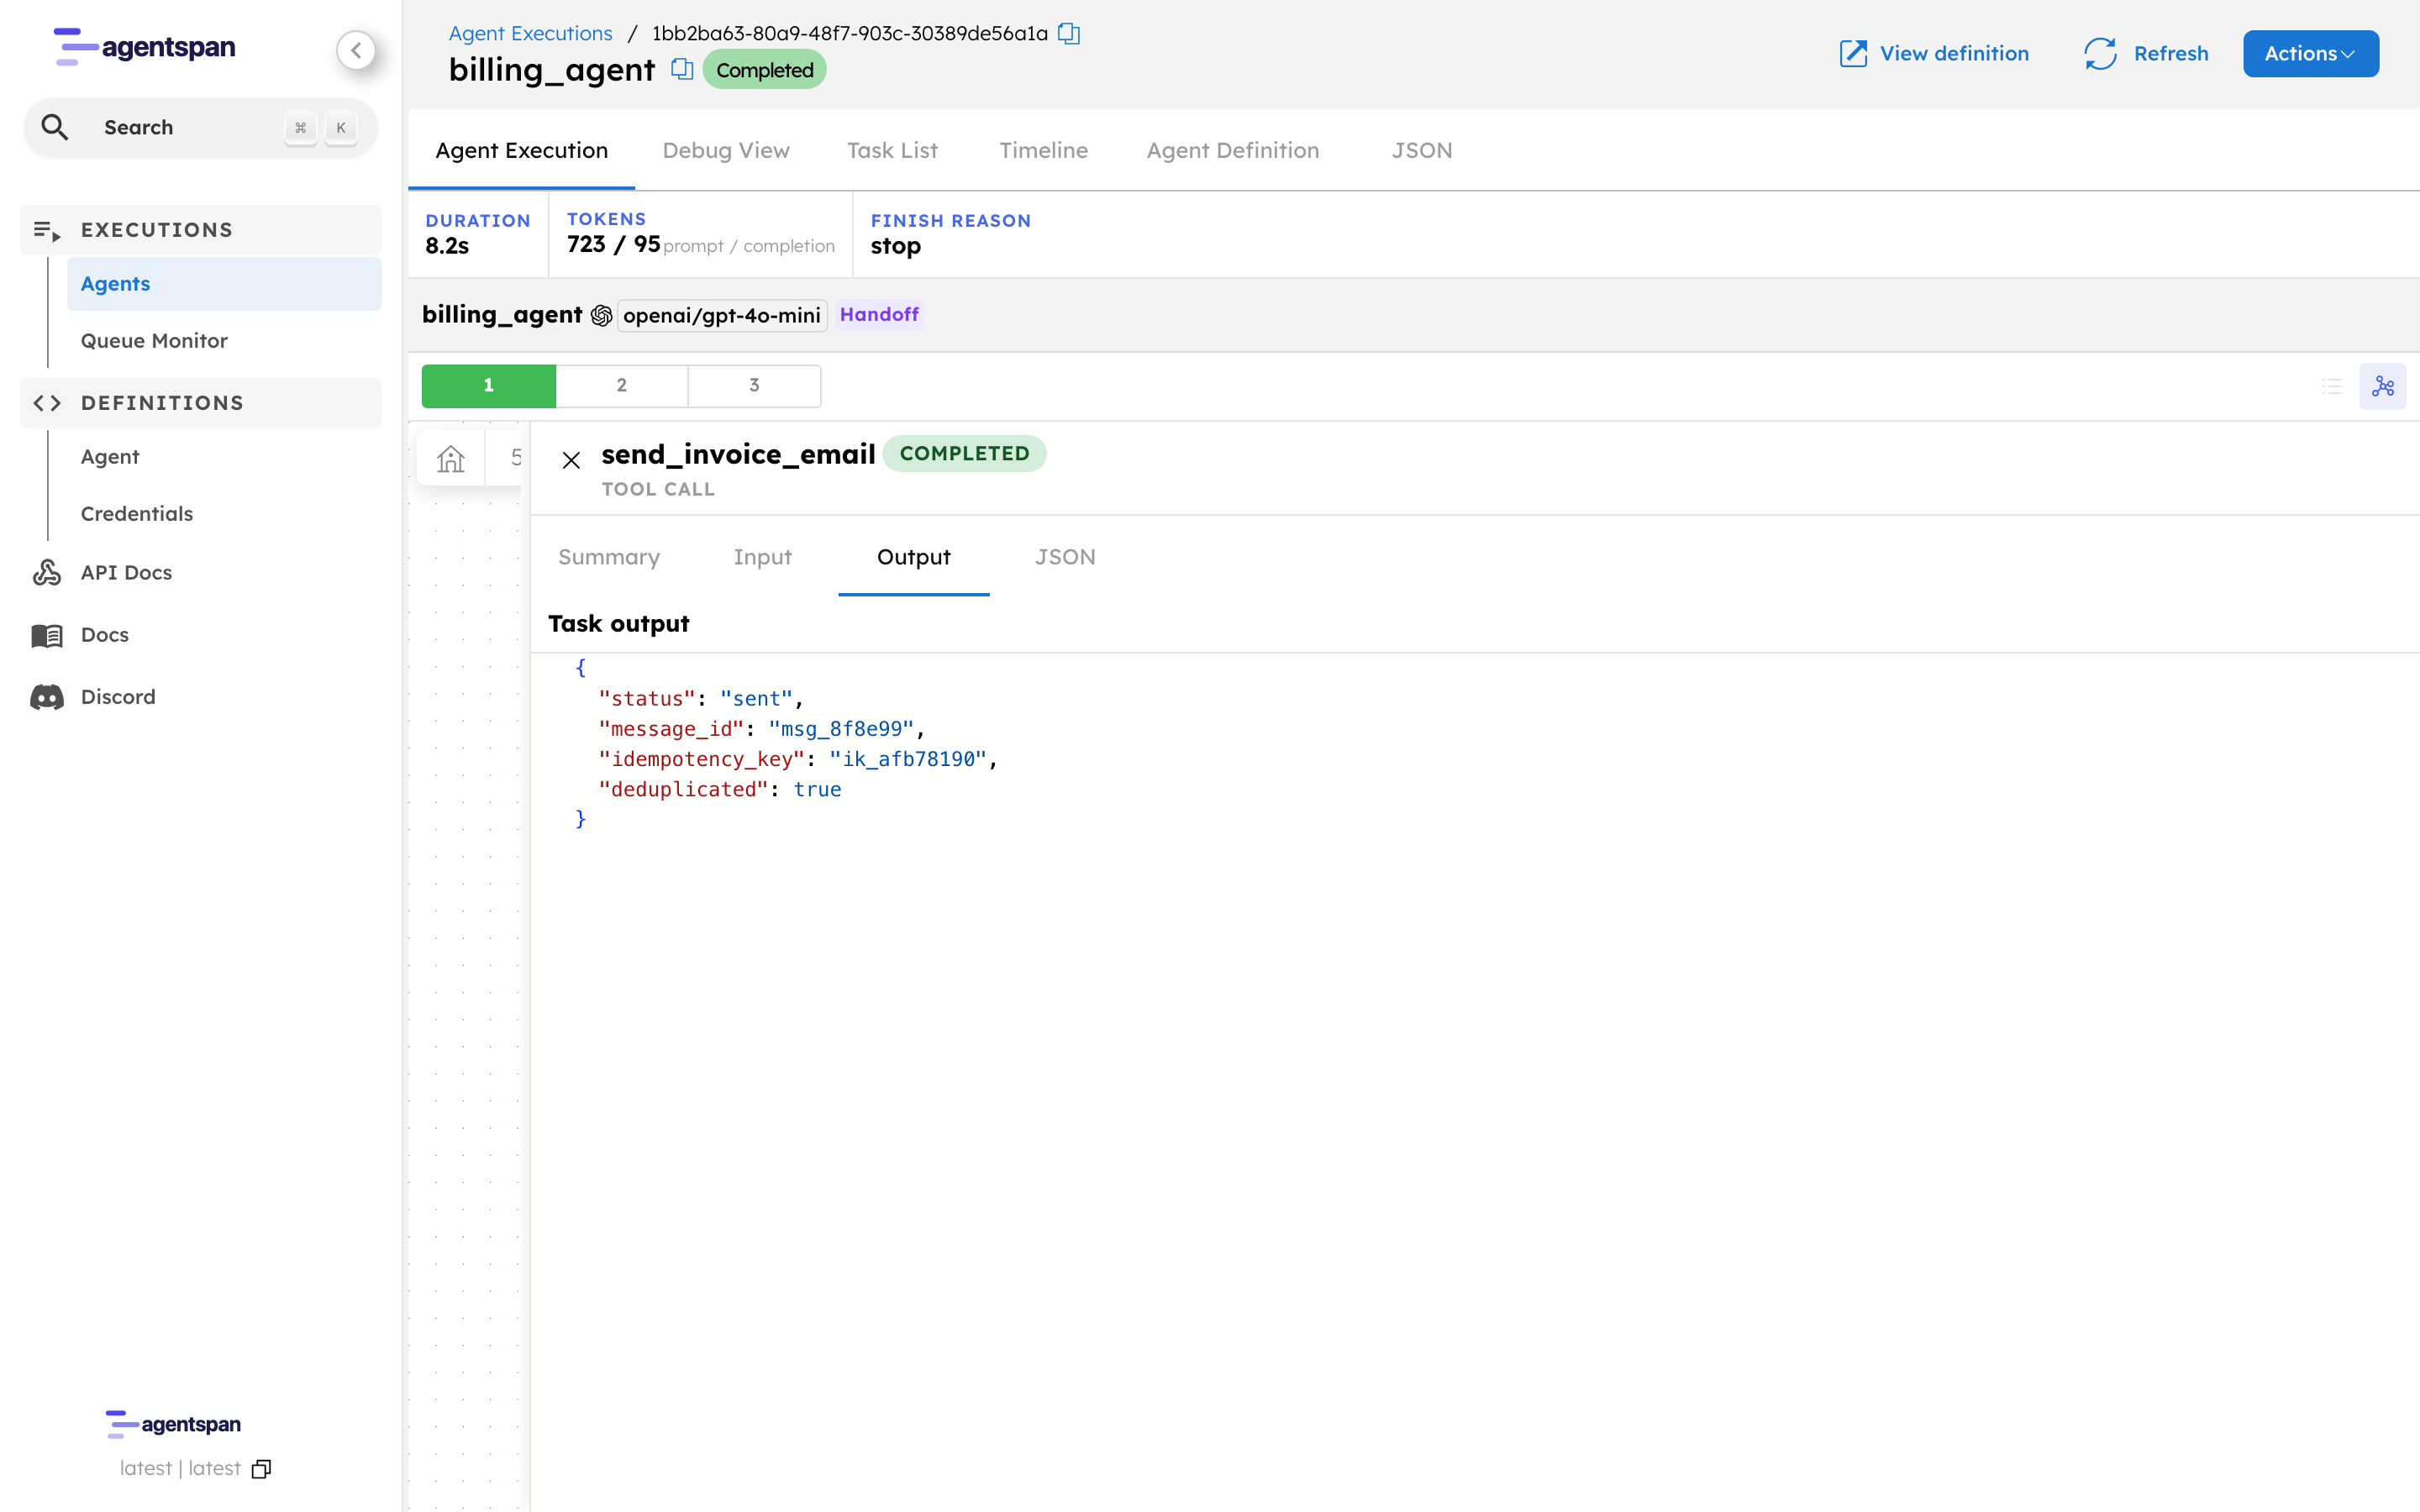Open Discord link in sidebar
Image resolution: width=2420 pixels, height=1512 pixels.
click(118, 697)
